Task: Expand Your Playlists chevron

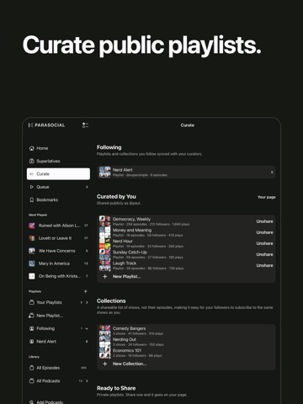Action: click(87, 302)
